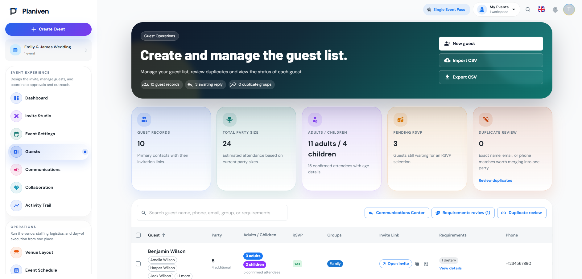This screenshot has height=279, width=582.
Task: Click the RSVP column header
Action: (x=298, y=235)
